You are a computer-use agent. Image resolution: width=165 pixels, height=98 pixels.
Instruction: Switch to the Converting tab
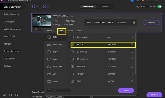88,6
